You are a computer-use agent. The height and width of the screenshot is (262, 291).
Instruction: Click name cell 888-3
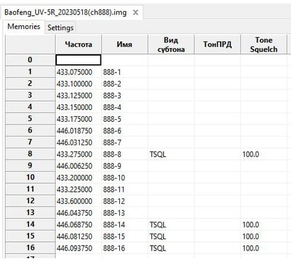pos(124,96)
